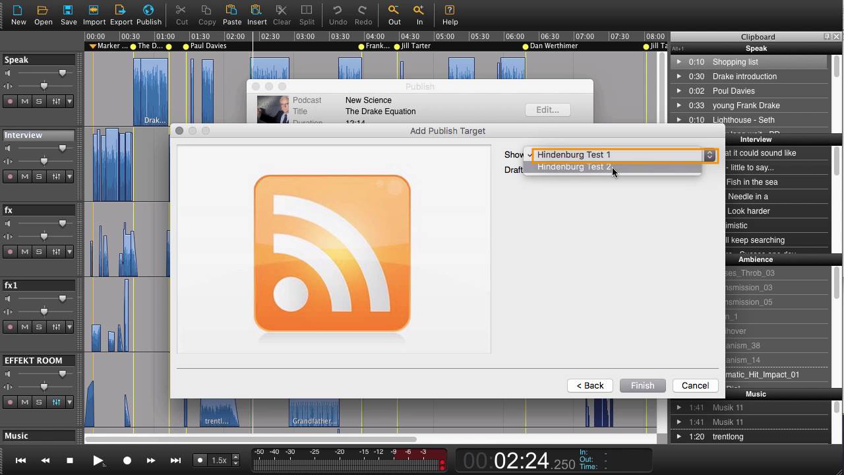Click the trentlong clip in Music list
The width and height of the screenshot is (844, 475).
[728, 437]
